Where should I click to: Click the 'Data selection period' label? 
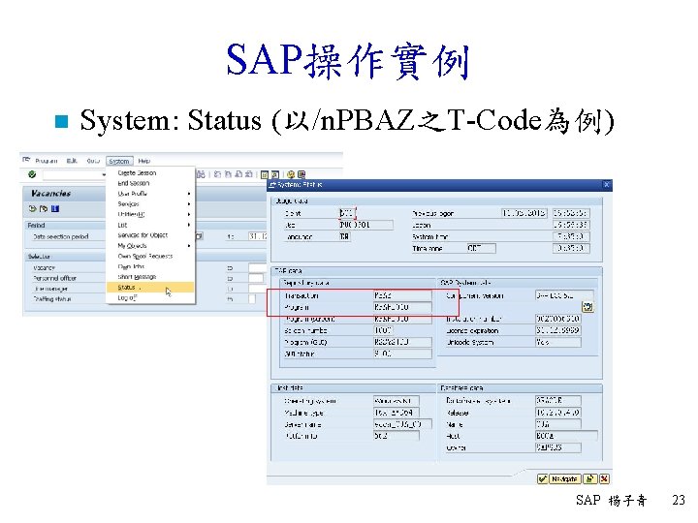[60, 237]
